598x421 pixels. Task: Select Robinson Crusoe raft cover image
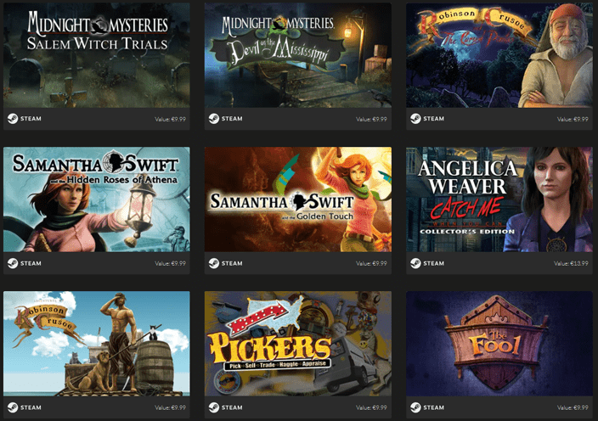(97, 344)
